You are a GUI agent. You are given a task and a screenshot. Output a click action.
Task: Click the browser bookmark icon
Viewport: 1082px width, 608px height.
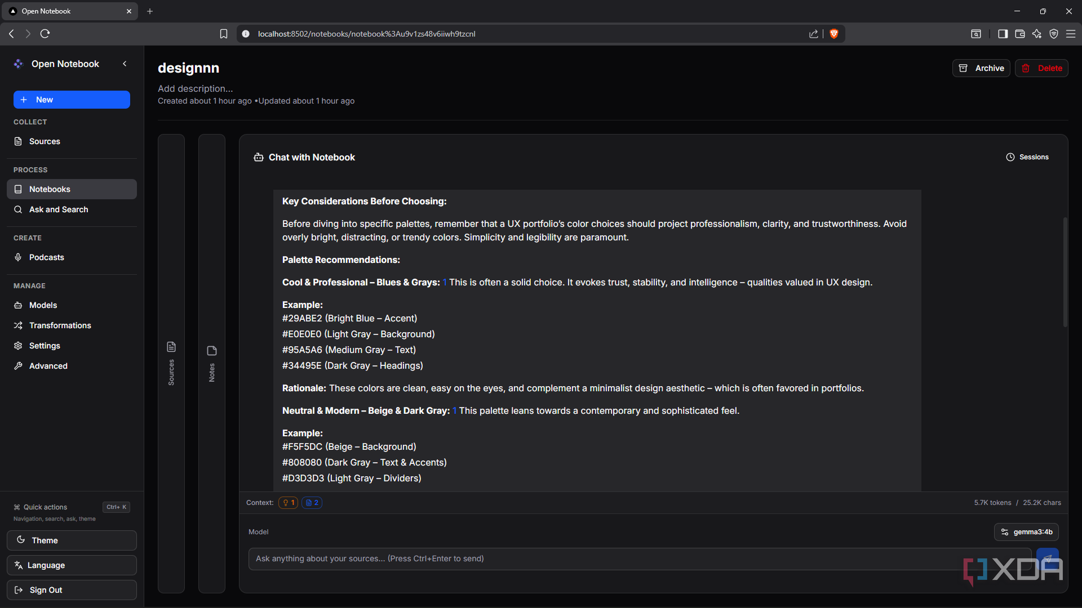click(x=224, y=34)
